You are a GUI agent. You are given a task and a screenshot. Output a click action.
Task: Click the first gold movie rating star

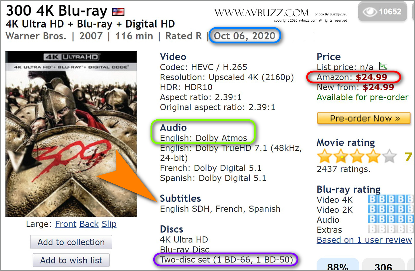coord(325,156)
